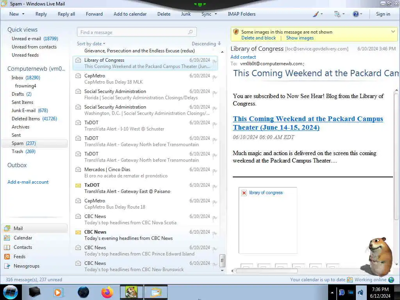Open the Calendar section icon

click(7, 238)
